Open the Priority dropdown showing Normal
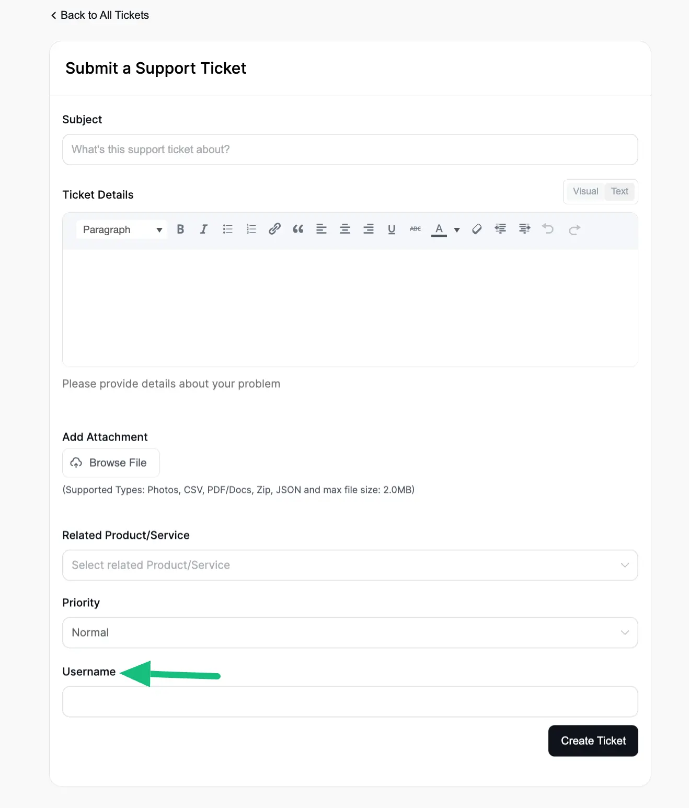 tap(350, 632)
